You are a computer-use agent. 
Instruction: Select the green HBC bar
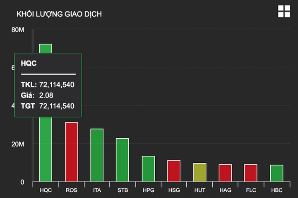[276, 174]
